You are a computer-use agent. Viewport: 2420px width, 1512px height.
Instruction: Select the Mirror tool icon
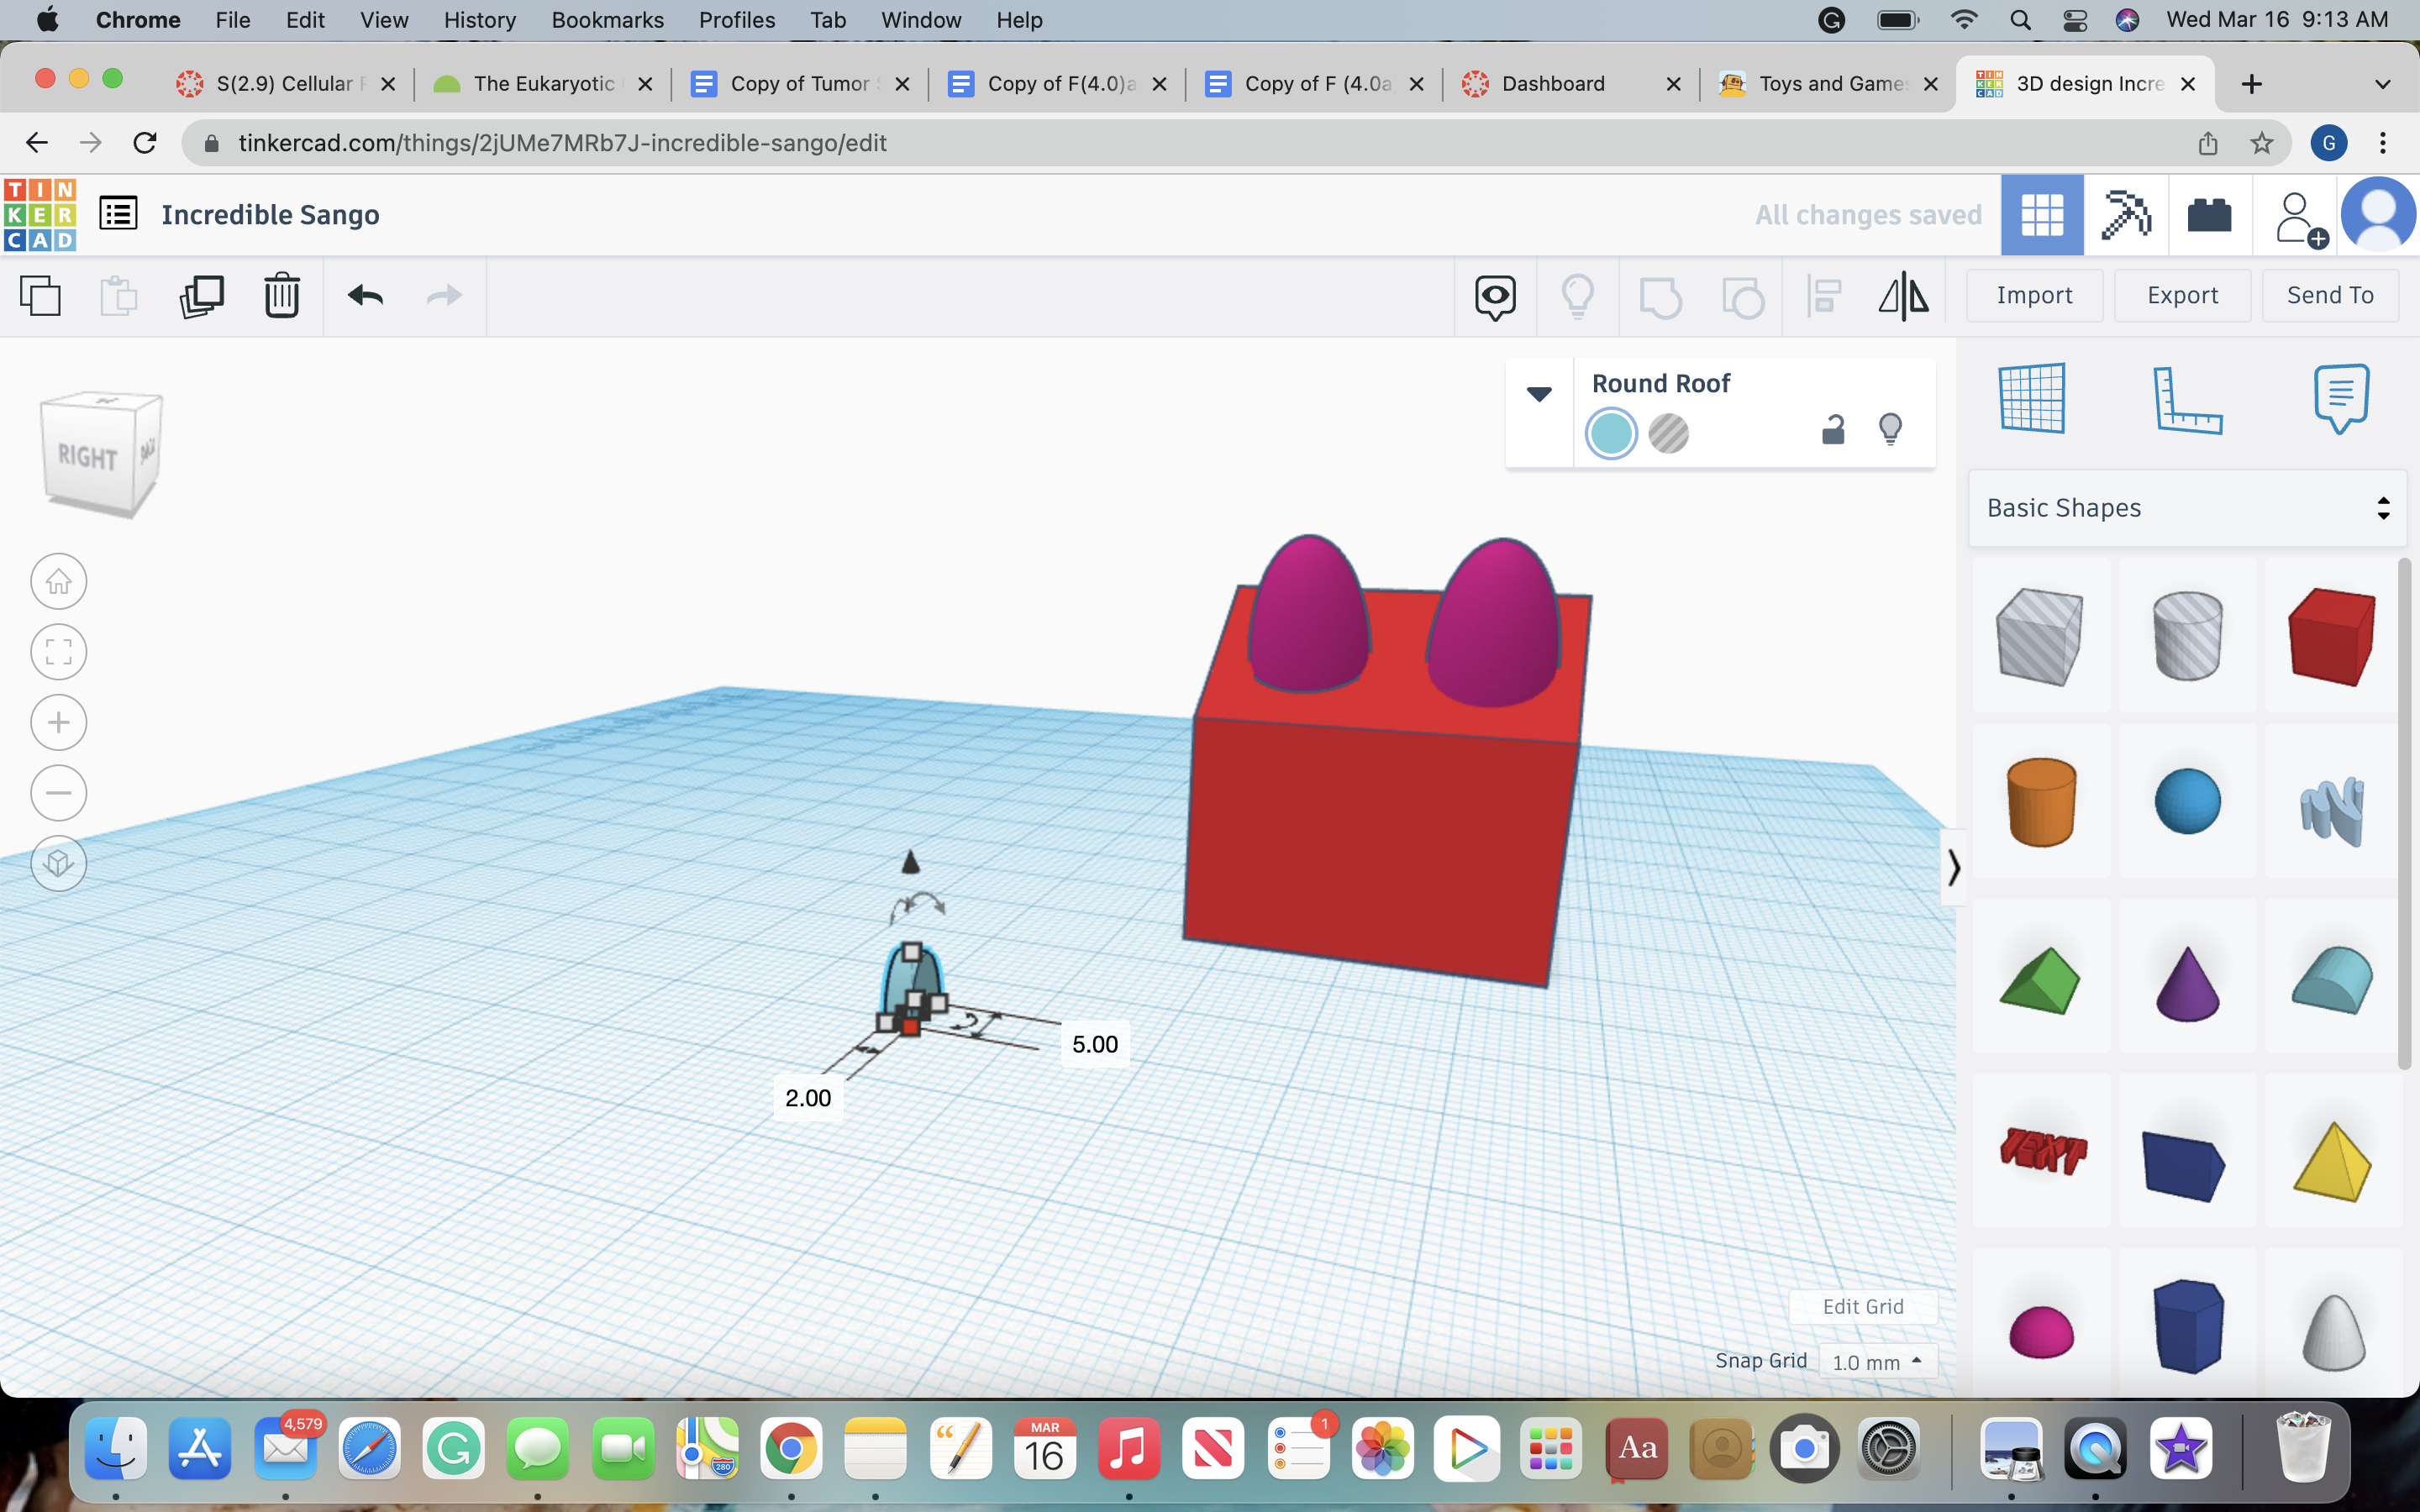pyautogui.click(x=1903, y=296)
